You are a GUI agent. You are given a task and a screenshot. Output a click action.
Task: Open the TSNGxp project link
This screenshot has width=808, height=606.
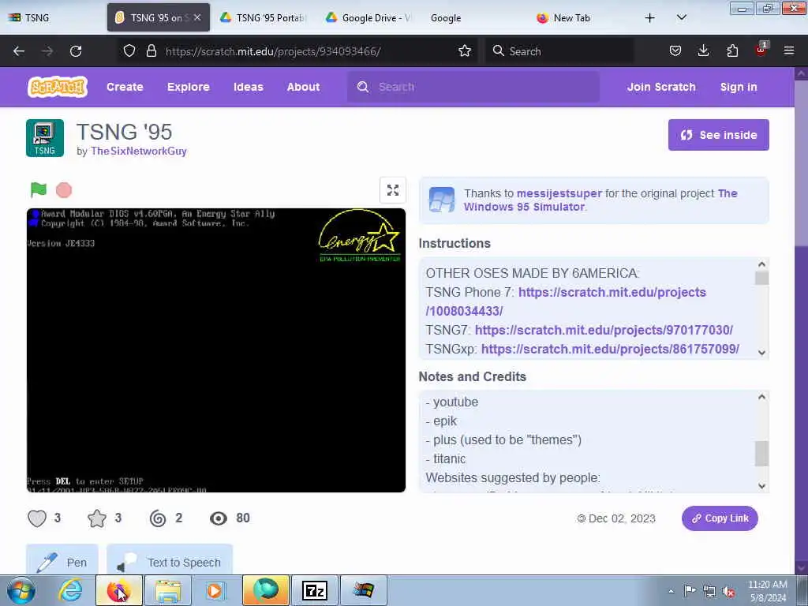pos(610,349)
